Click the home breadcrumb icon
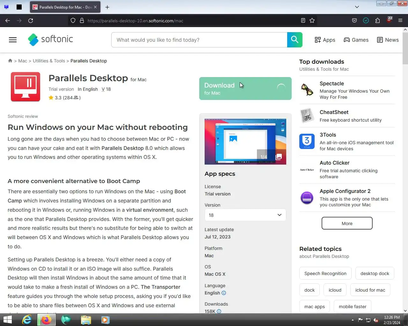Screen dimensions: 408x326 [x=10, y=61]
